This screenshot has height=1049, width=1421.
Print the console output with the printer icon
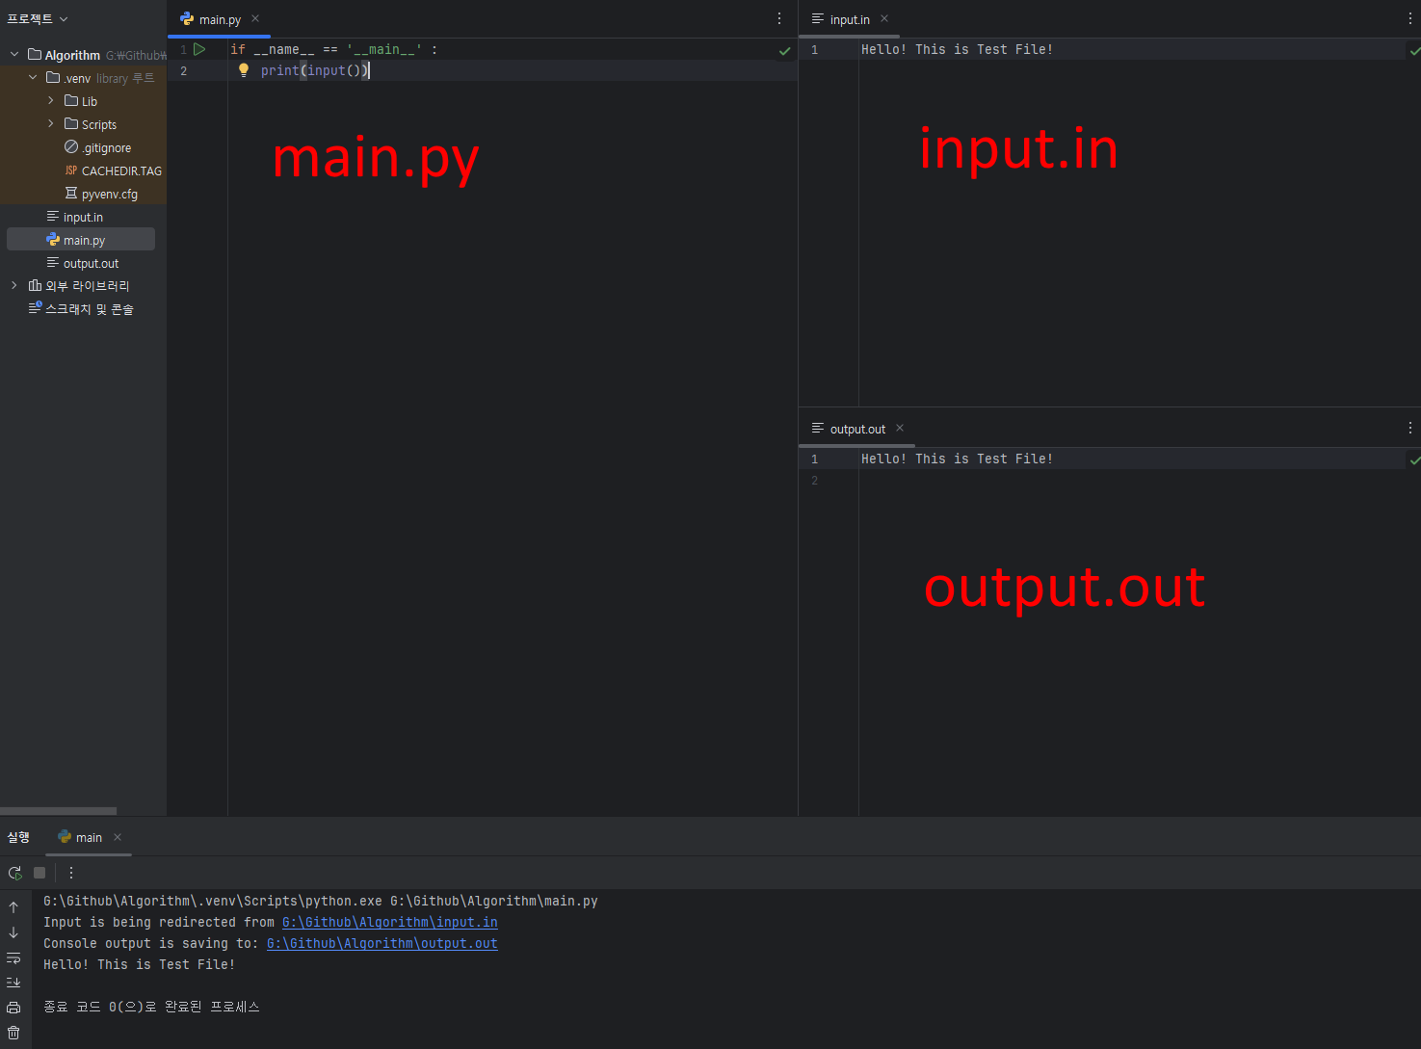[x=13, y=1008]
